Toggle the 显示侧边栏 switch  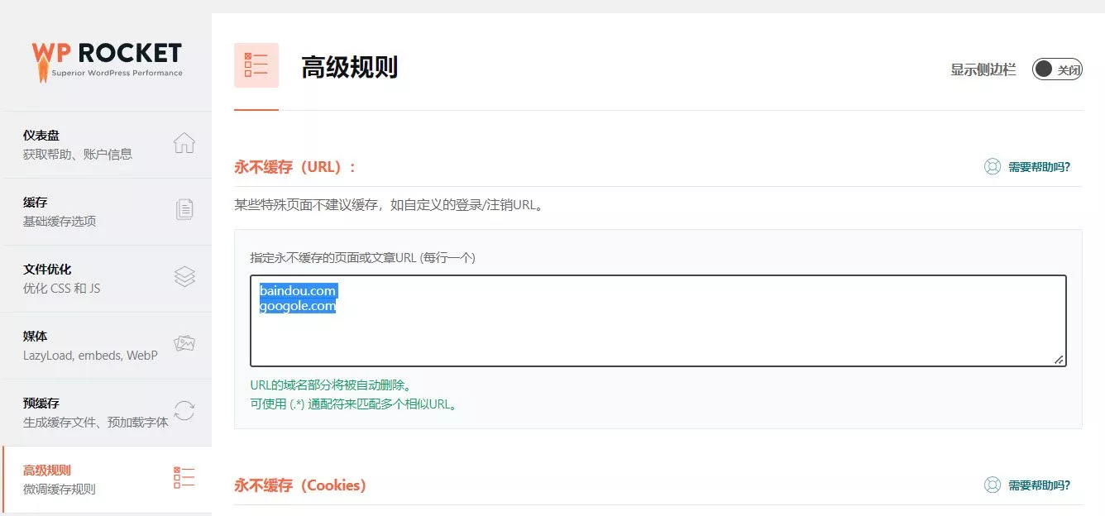click(x=1057, y=69)
